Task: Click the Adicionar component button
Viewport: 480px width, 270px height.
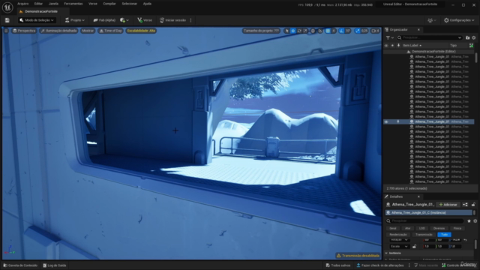Action: 448,205
